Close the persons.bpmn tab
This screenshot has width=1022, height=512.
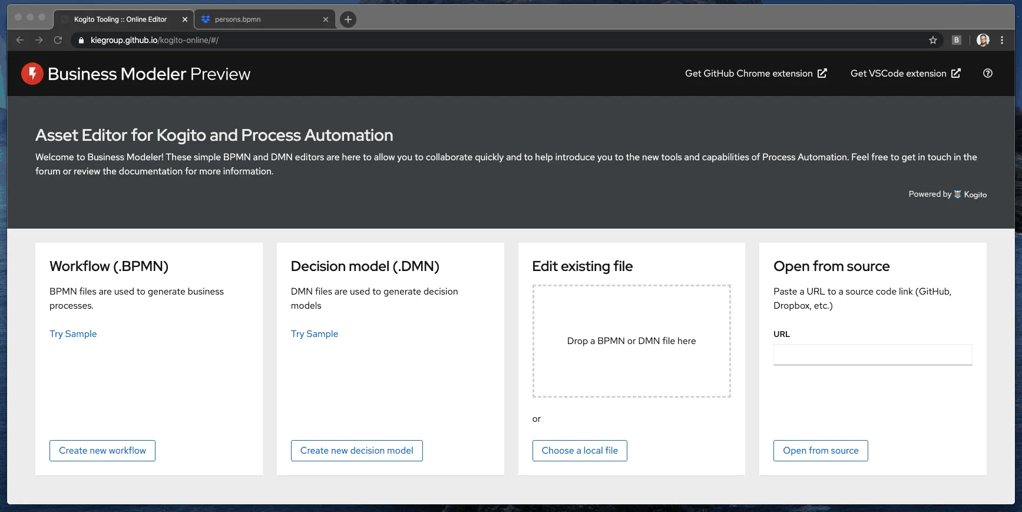[x=326, y=19]
